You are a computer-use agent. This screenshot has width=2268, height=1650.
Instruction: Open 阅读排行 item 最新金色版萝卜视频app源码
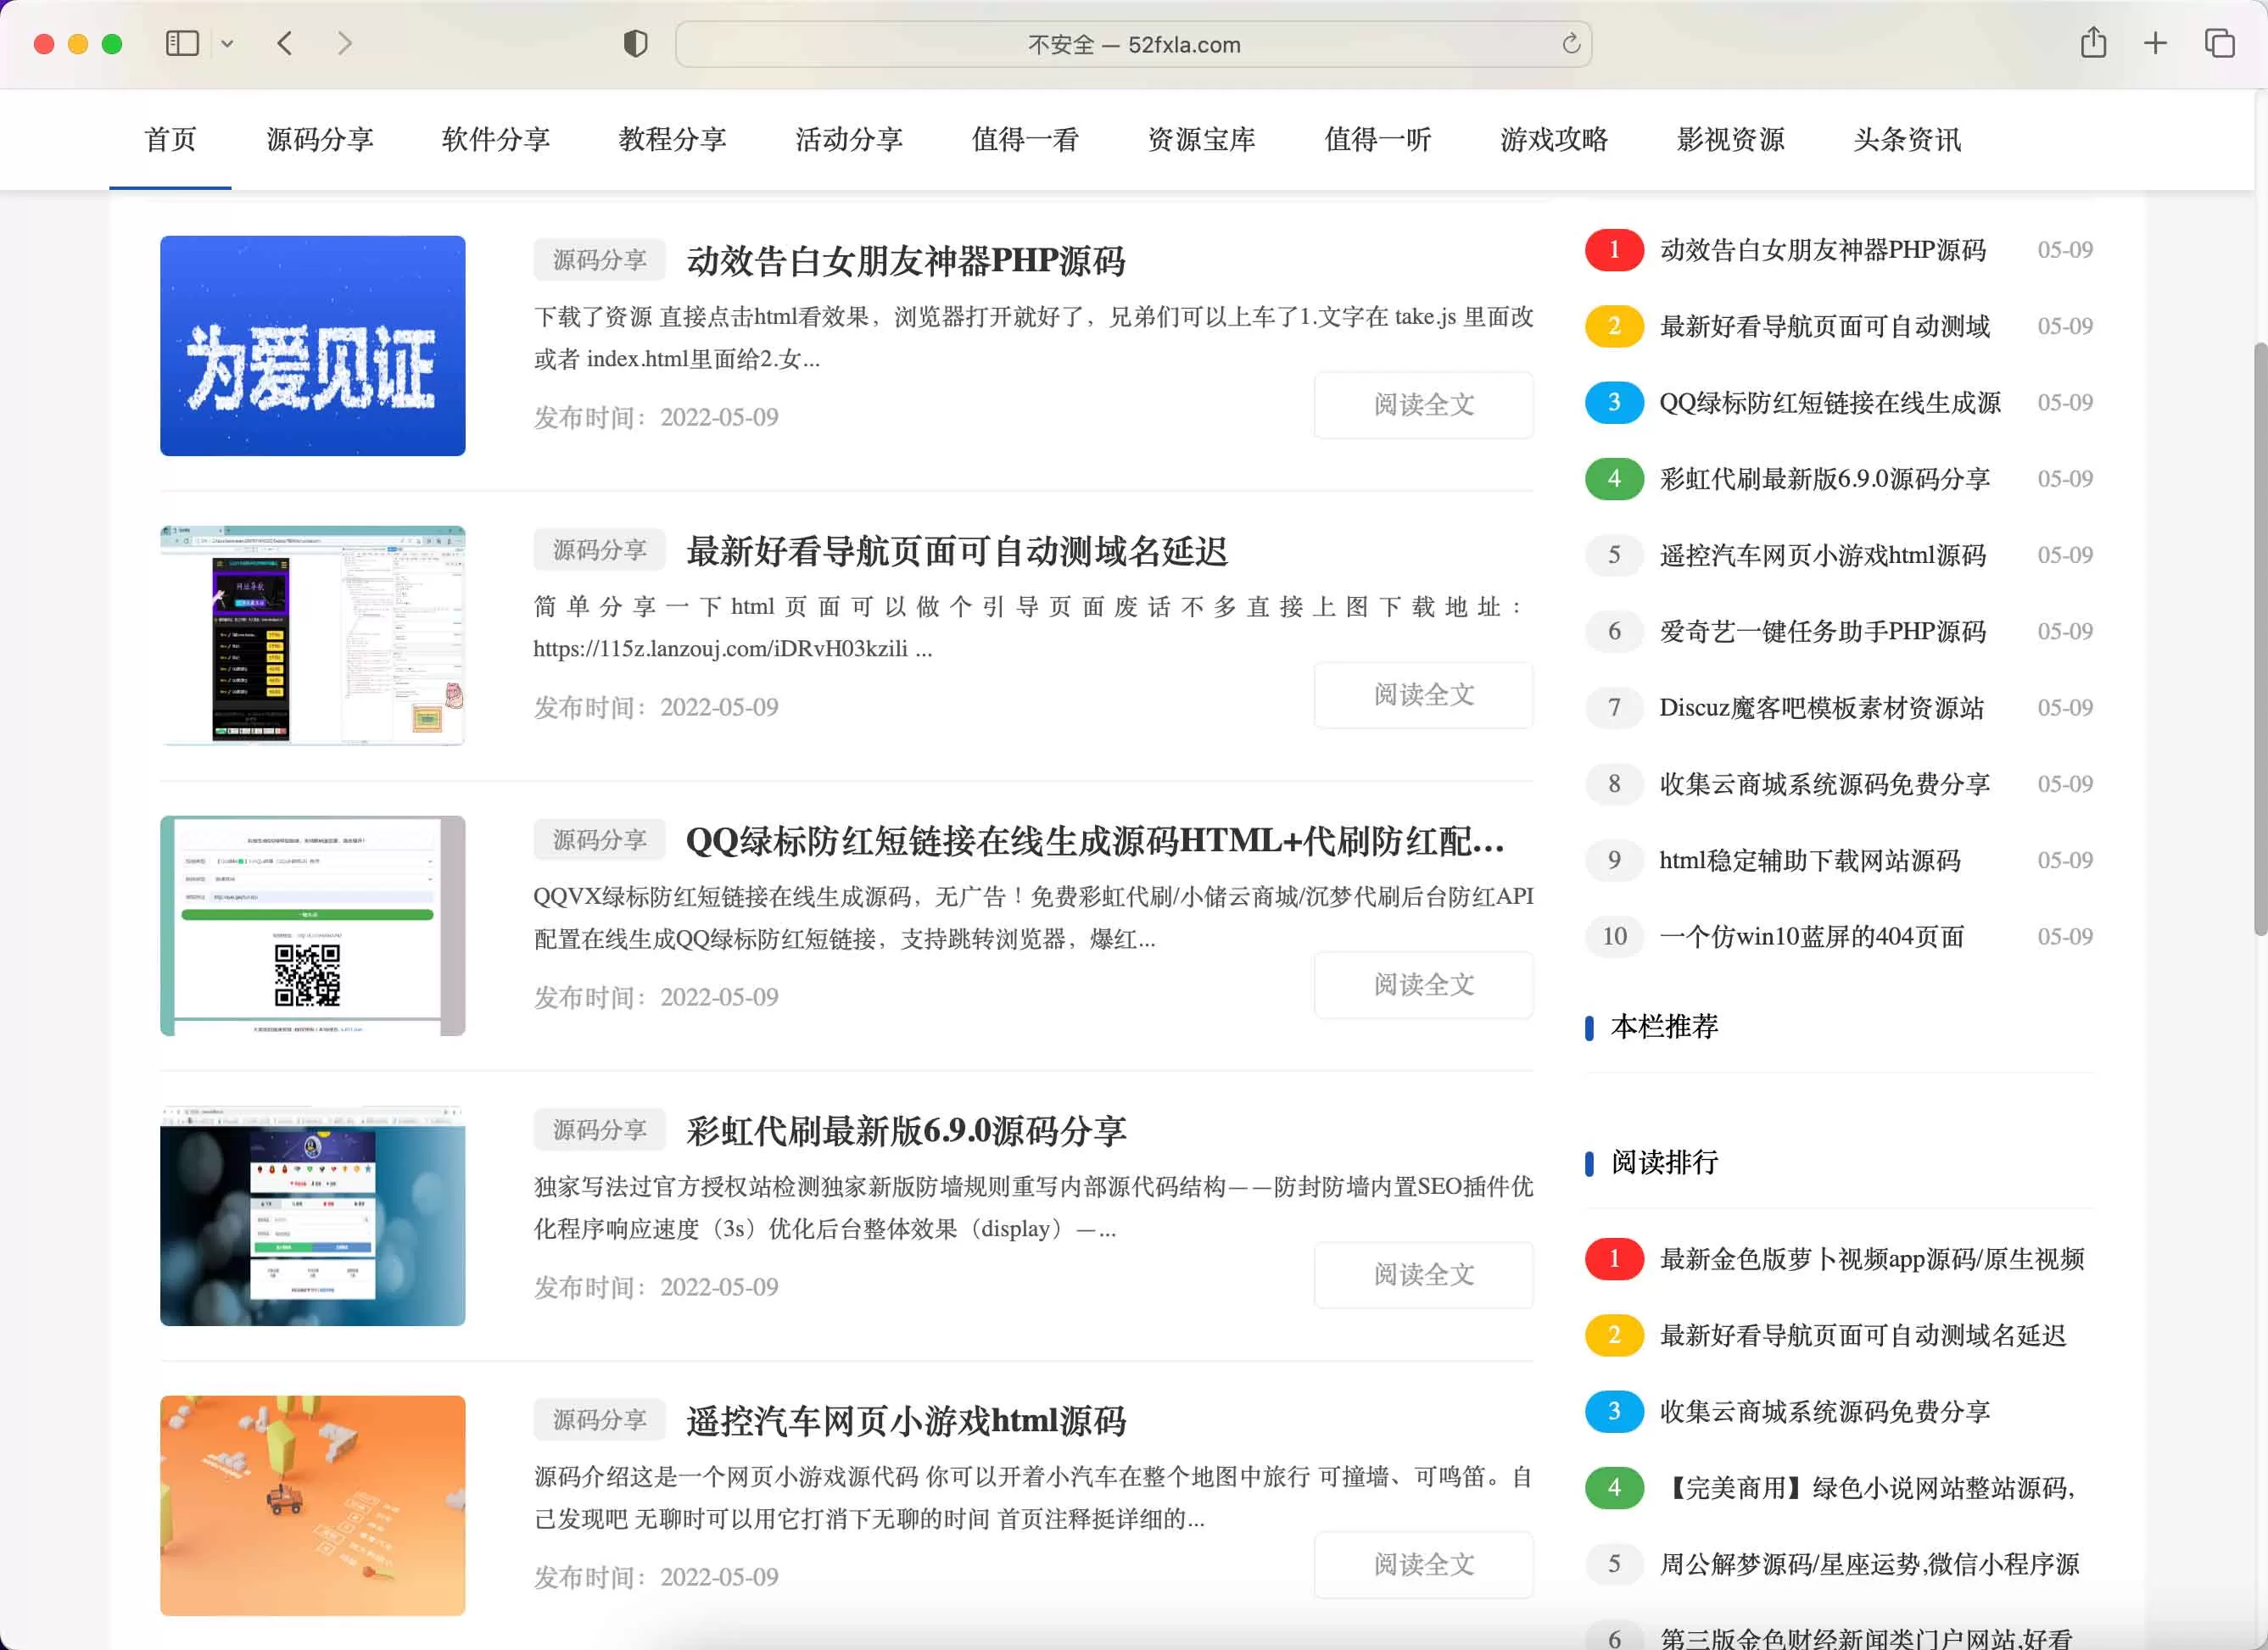(1871, 1259)
